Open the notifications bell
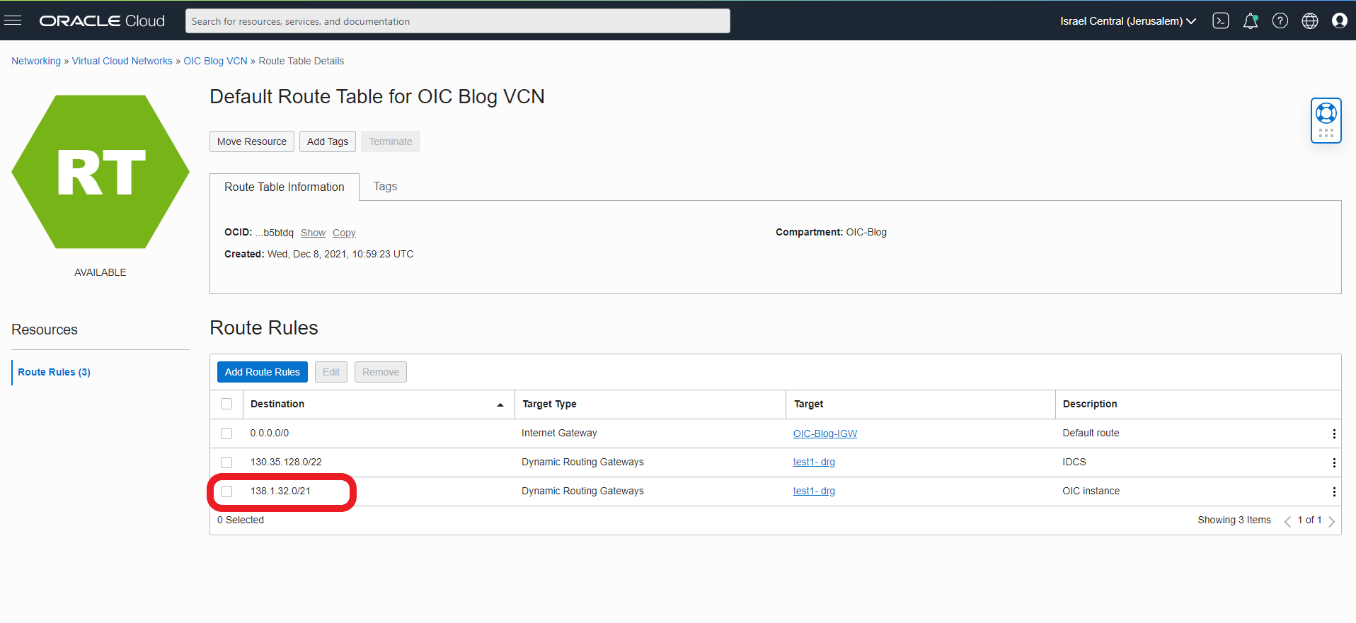1356x623 pixels. pyautogui.click(x=1251, y=21)
